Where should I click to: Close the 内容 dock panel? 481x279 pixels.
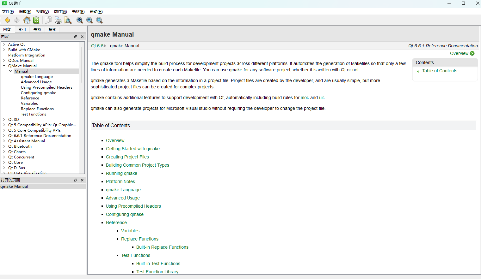click(82, 37)
